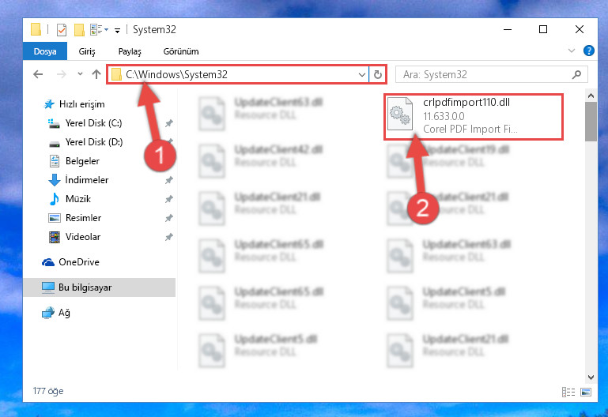608x417 pixels.
Task: Switch to details view button
Action: click(x=568, y=392)
